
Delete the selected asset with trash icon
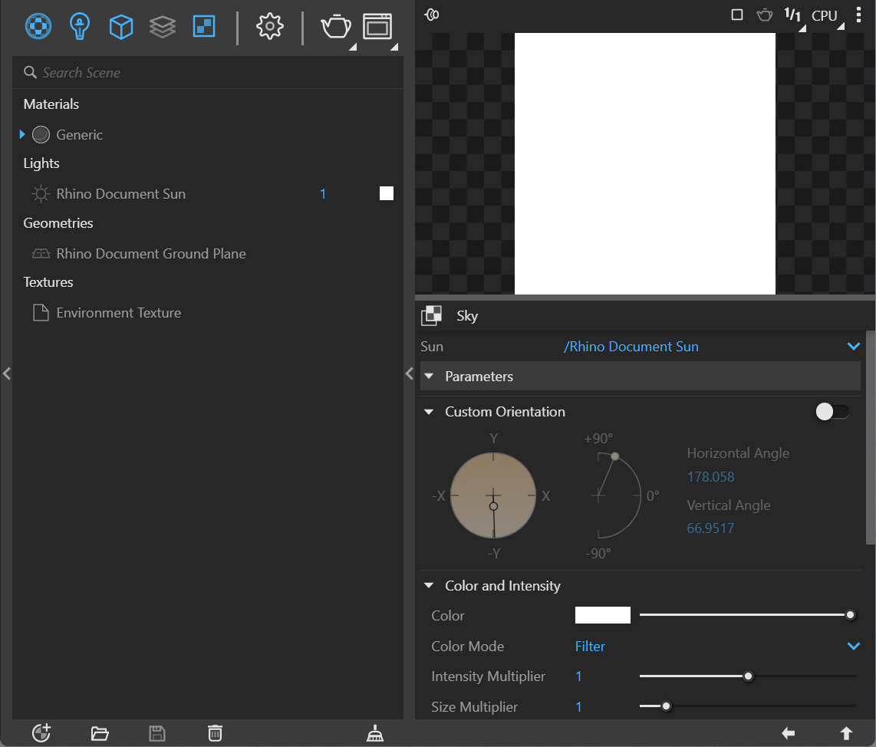point(215,733)
